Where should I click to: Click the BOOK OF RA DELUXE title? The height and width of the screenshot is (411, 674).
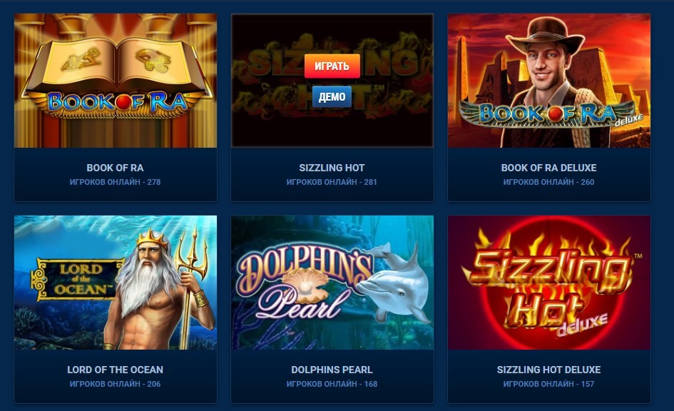[549, 168]
